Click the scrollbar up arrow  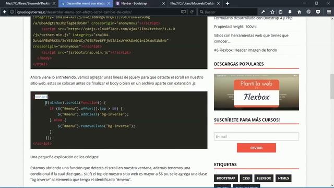(x=332, y=19)
